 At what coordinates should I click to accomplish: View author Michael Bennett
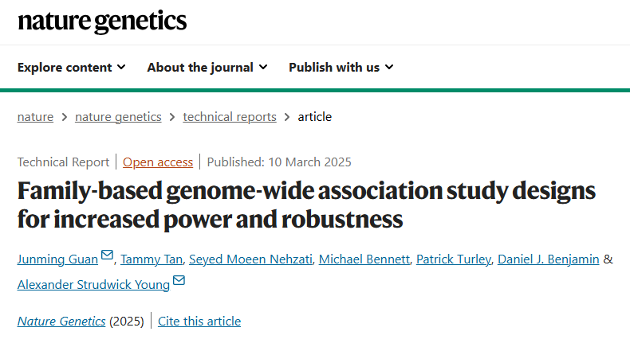point(364,259)
